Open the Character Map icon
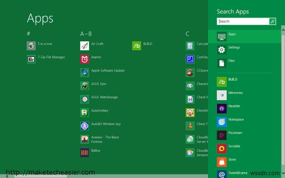This screenshot has height=178, width=285. (x=190, y=86)
